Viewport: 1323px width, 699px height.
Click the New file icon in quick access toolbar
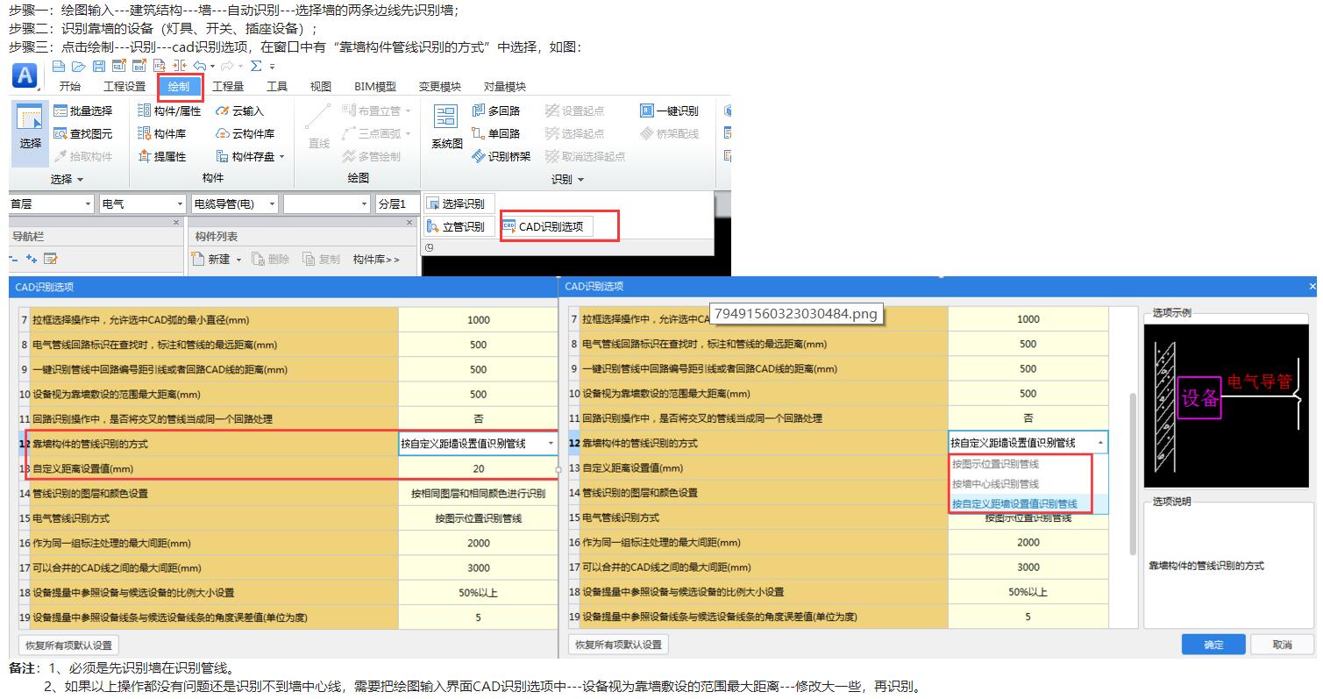point(59,66)
